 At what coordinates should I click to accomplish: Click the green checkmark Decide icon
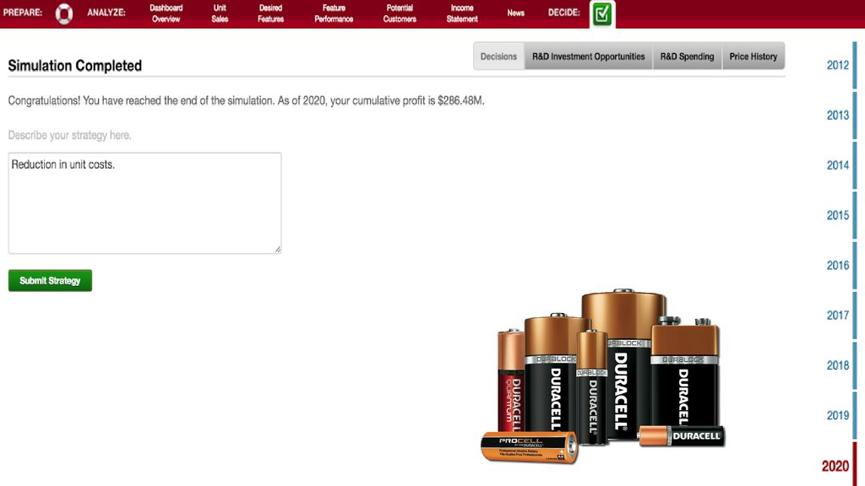pos(601,13)
